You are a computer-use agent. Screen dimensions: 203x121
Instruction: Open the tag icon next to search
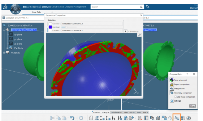147,6
